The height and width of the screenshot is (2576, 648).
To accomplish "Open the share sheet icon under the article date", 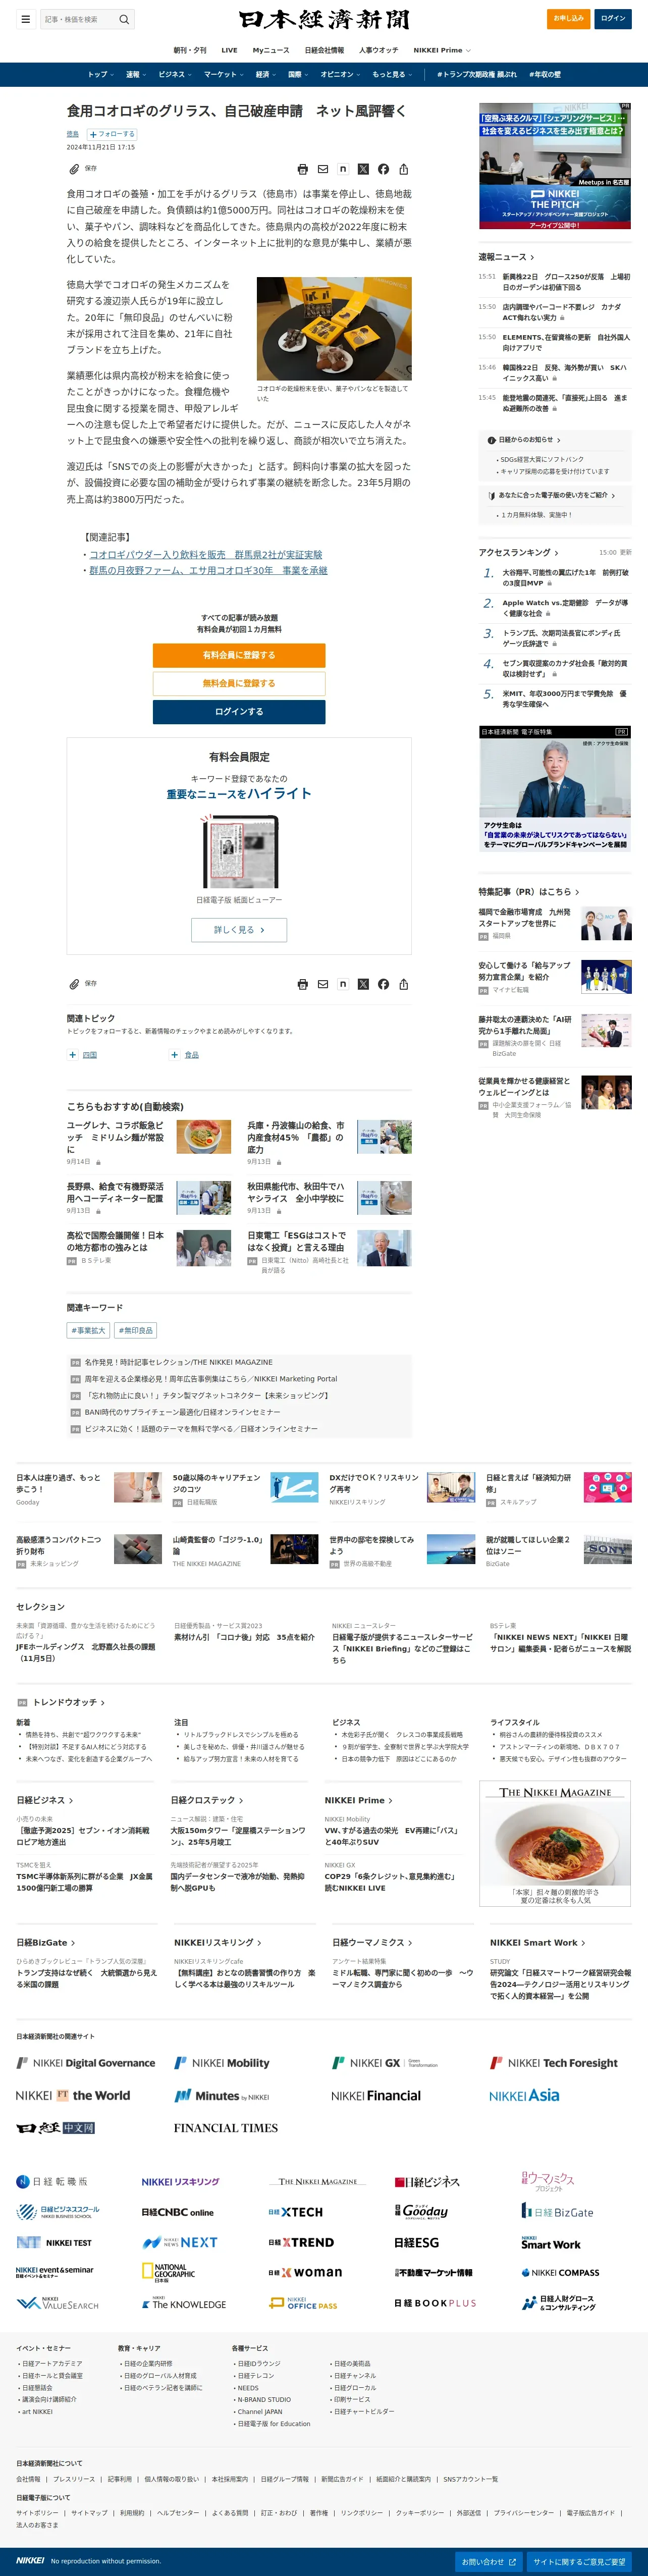I will pyautogui.click(x=403, y=170).
